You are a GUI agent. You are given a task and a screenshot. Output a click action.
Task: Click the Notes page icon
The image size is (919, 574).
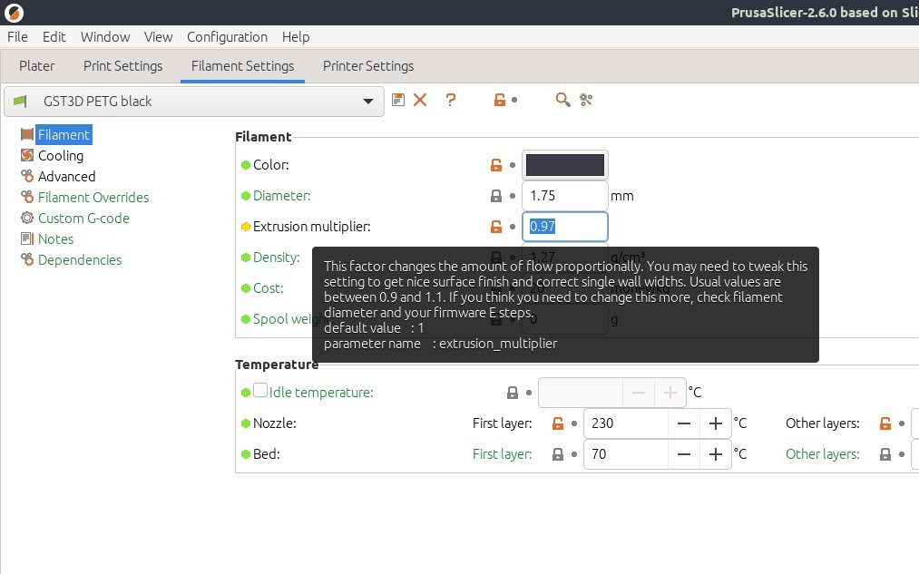click(x=27, y=238)
